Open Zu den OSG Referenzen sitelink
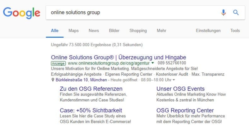The height and width of the screenshot is (129, 249). click(91, 89)
